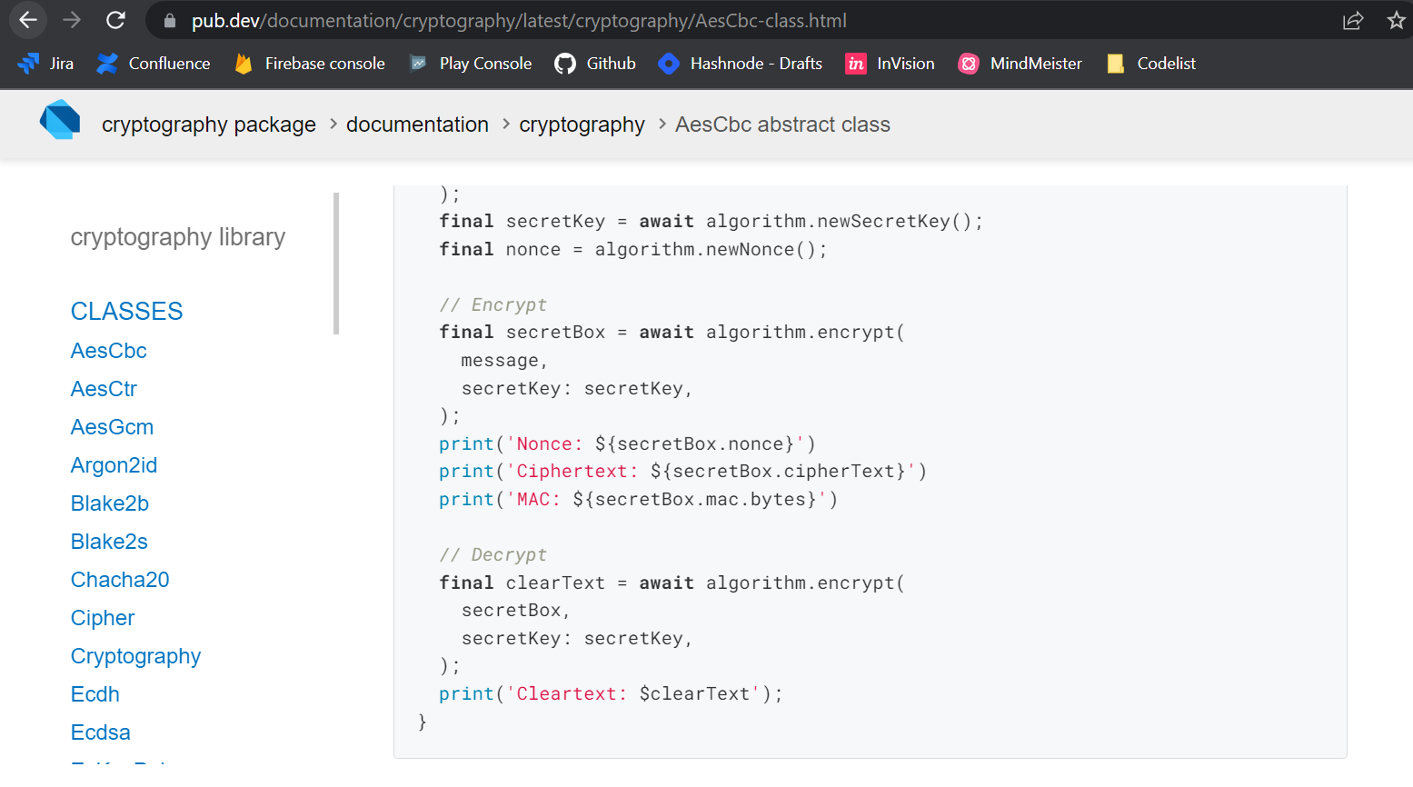
Task: Open MindMeister bookmark
Action: pyautogui.click(x=1020, y=64)
